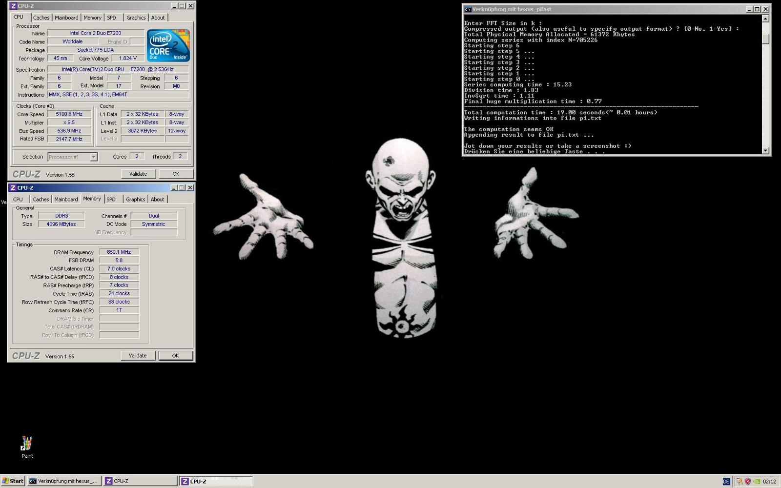Click the CPU-Z title icon in top window
The width and height of the screenshot is (781, 488).
tap(13, 6)
